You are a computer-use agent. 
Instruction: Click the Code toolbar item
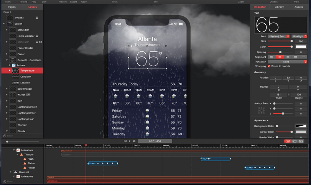click(84, 2)
